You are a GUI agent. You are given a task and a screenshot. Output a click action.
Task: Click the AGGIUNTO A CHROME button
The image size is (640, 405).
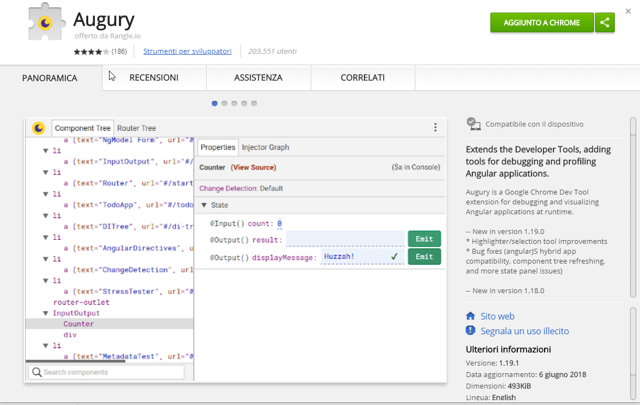coord(541,22)
